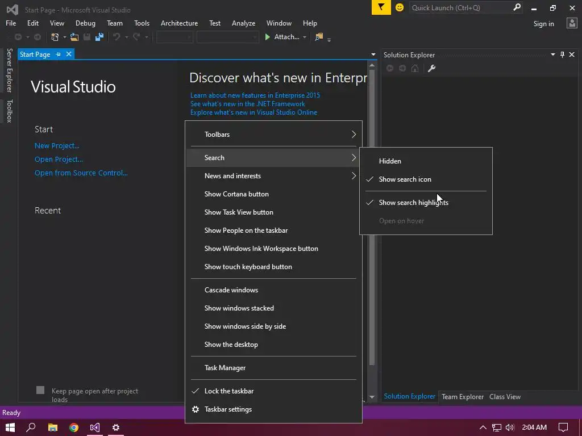Click the Find in Files toolbar icon
This screenshot has height=436, width=582.
tap(319, 37)
